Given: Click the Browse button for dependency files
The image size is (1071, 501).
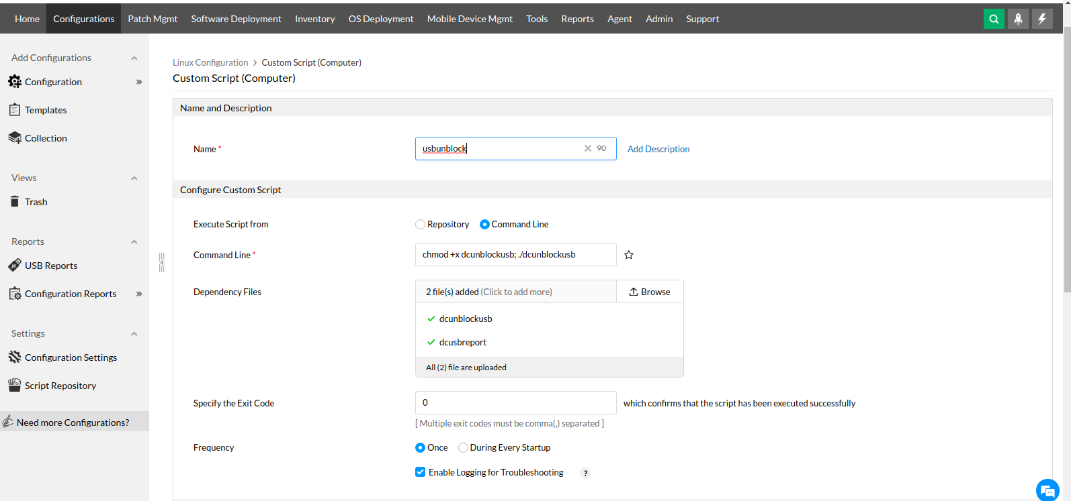Looking at the screenshot, I should [x=650, y=292].
